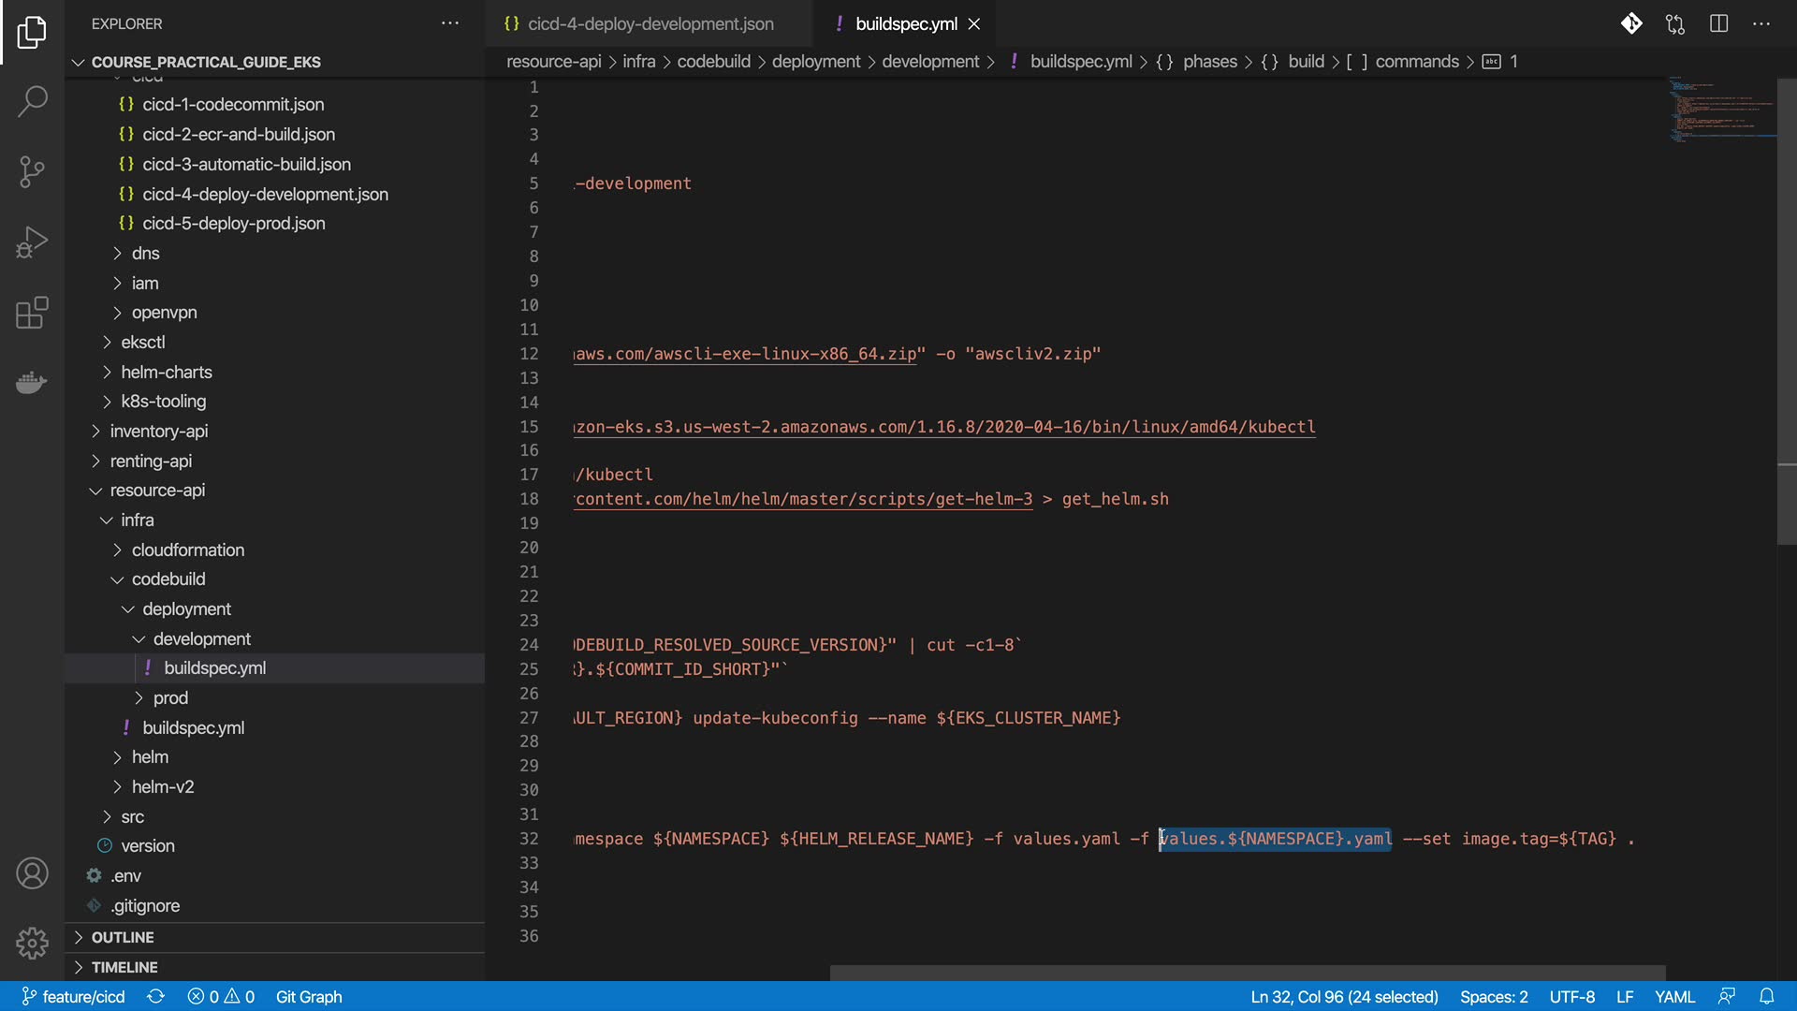This screenshot has width=1797, height=1011.
Task: Expand the OUTLINE section
Action: pos(123,937)
